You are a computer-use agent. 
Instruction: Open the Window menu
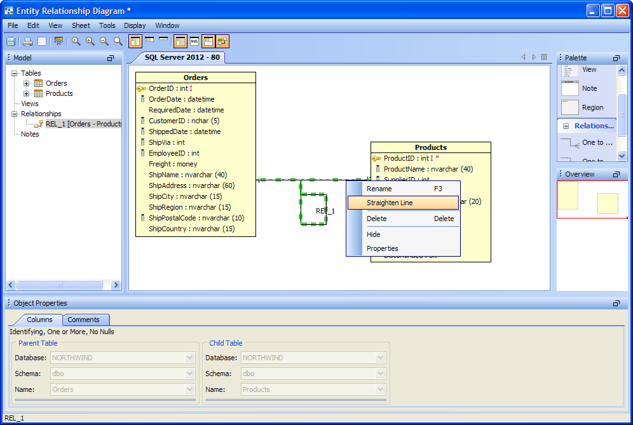[167, 25]
